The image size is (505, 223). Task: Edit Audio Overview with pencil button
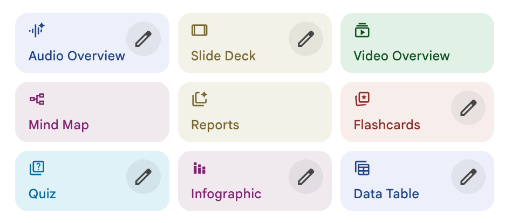point(143,39)
